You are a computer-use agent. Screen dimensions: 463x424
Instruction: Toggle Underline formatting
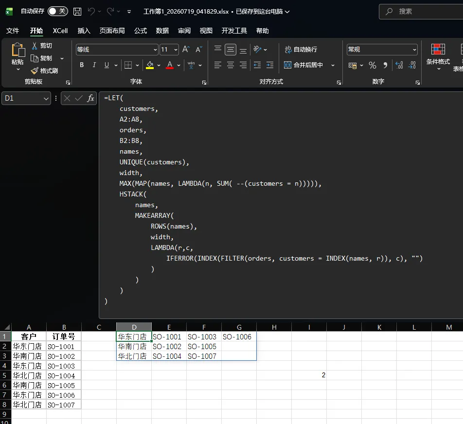tap(107, 65)
